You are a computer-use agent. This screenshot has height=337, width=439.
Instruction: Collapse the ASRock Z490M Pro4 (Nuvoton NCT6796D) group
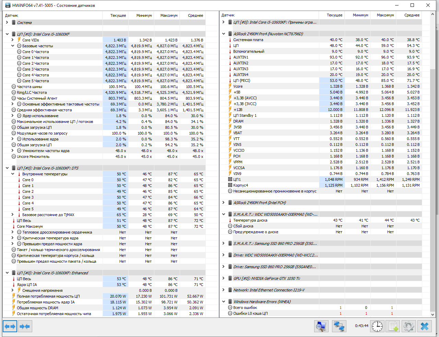(224, 34)
